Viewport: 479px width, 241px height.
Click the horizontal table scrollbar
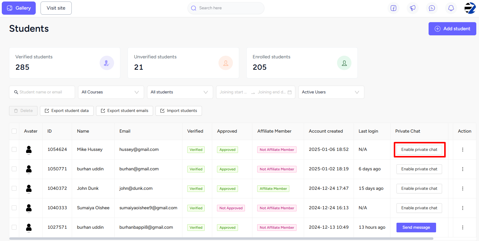tap(221, 239)
